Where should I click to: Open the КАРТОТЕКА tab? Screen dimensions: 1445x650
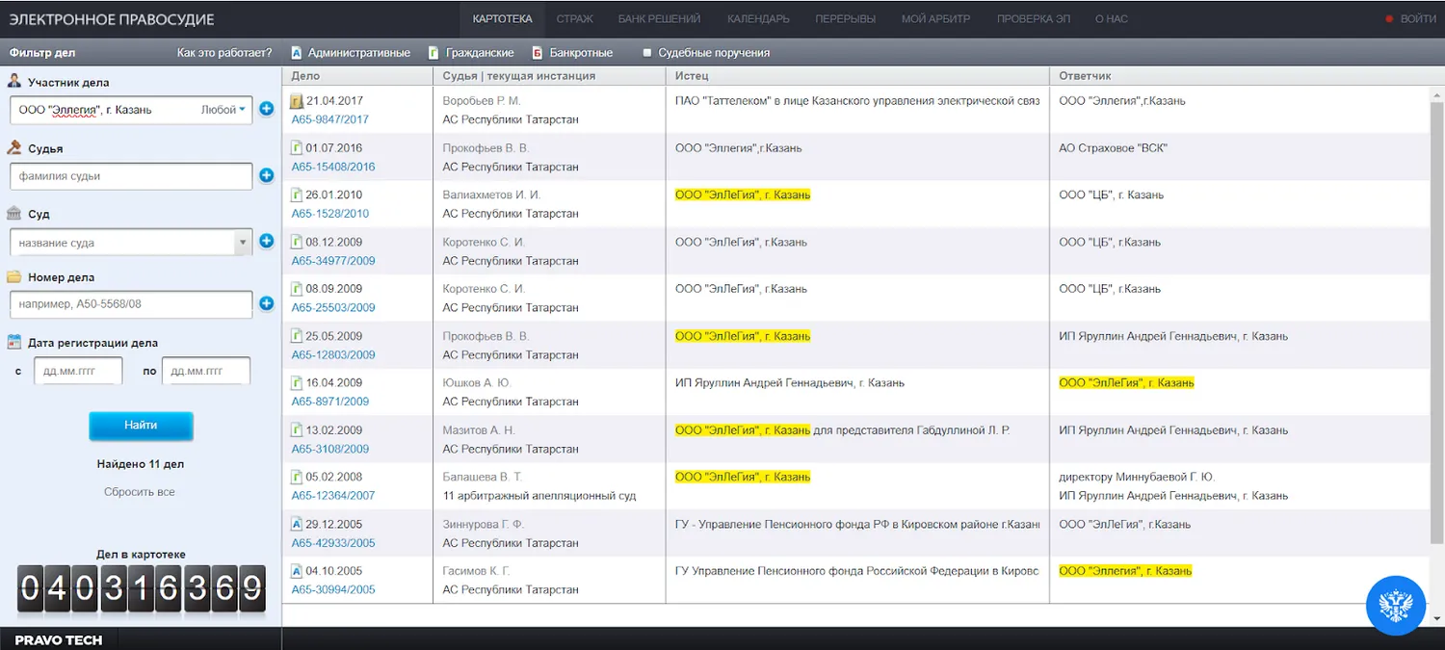point(503,19)
